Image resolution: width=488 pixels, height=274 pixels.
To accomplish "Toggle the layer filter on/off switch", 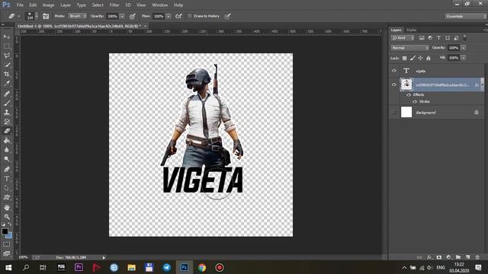I will click(465, 38).
